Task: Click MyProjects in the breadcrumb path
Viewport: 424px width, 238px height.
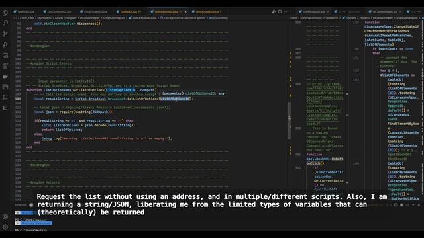Action: (x=44, y=18)
